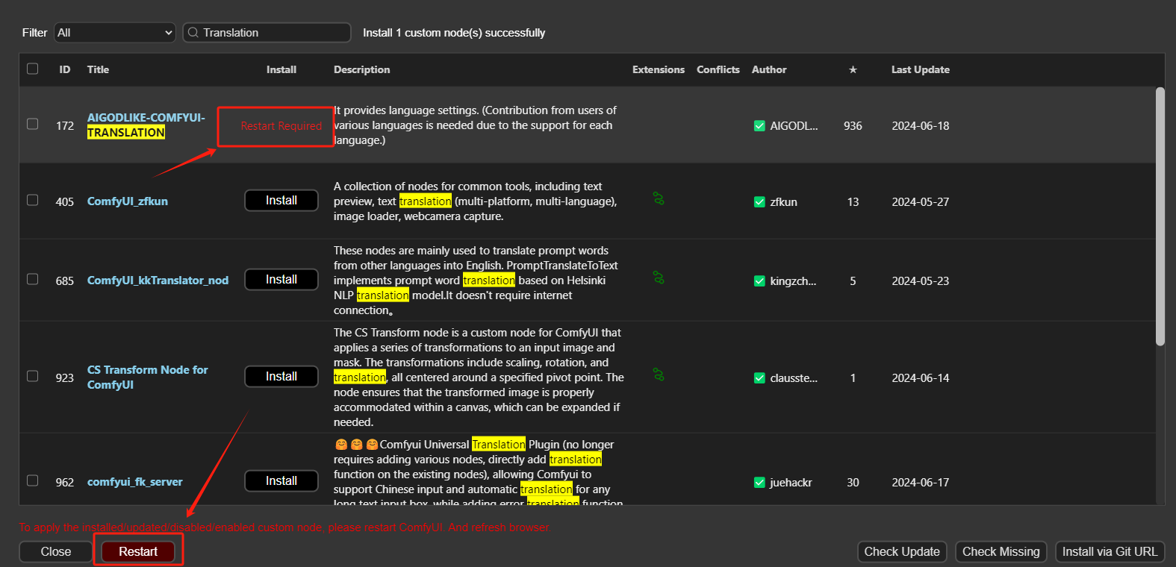Sort by Last Update column header

(x=921, y=69)
